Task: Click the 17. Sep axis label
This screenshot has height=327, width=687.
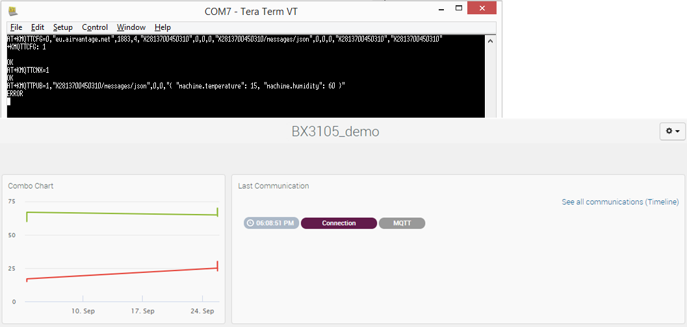Action: (x=143, y=311)
